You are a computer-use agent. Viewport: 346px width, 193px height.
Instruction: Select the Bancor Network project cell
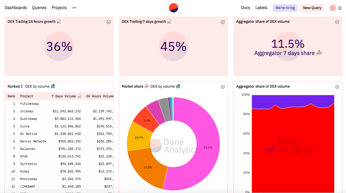(33, 141)
